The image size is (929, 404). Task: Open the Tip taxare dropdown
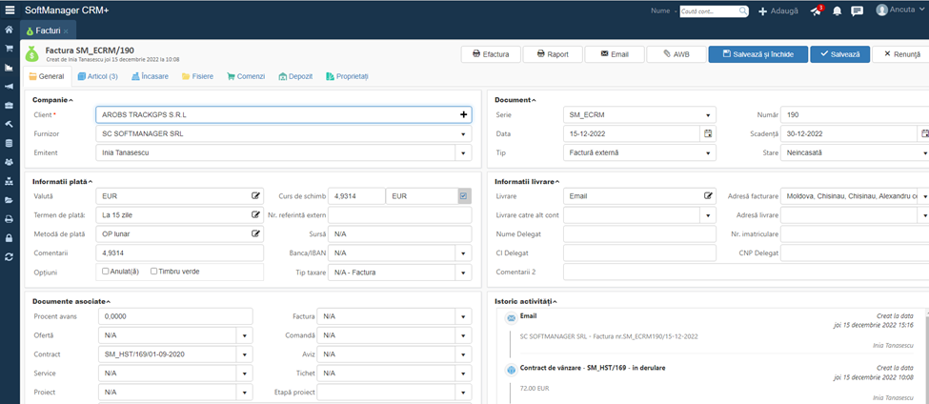pos(463,273)
